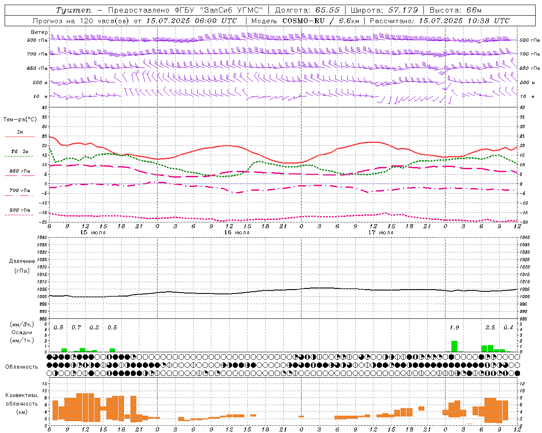
Task: Click the "10 м" wind level label on left
Action: (x=41, y=96)
